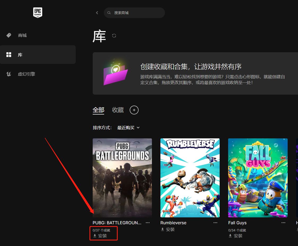Click the Unreal Engine logo icon
This screenshot has height=246, width=298.
coord(9,74)
